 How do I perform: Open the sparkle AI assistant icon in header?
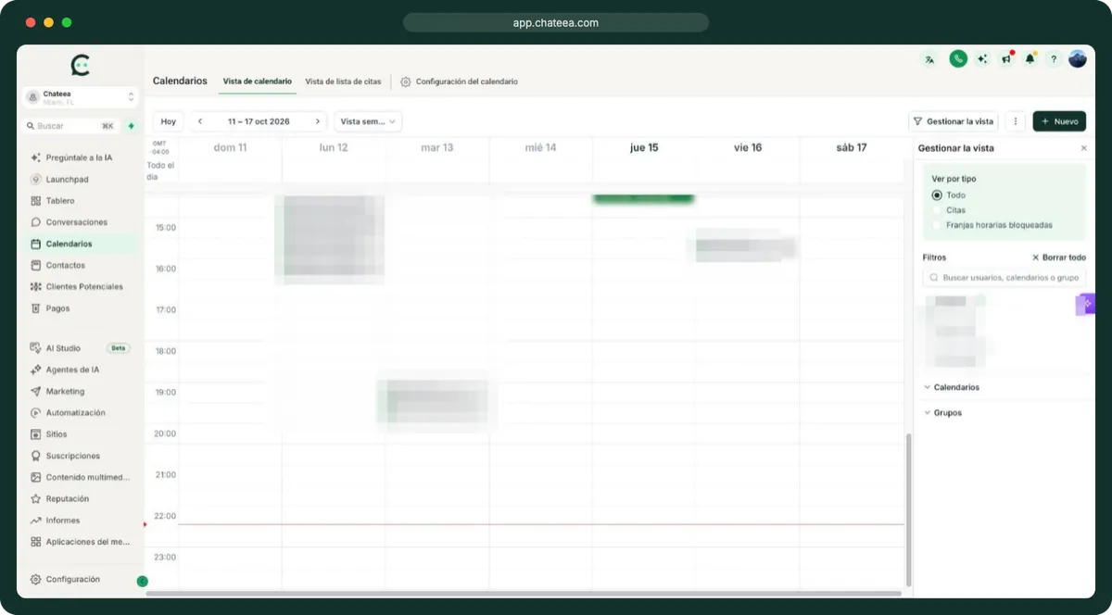click(x=982, y=59)
